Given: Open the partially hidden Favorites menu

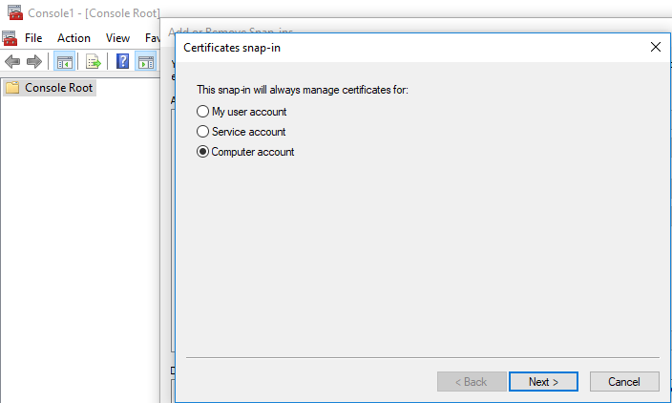Looking at the screenshot, I should (x=153, y=38).
